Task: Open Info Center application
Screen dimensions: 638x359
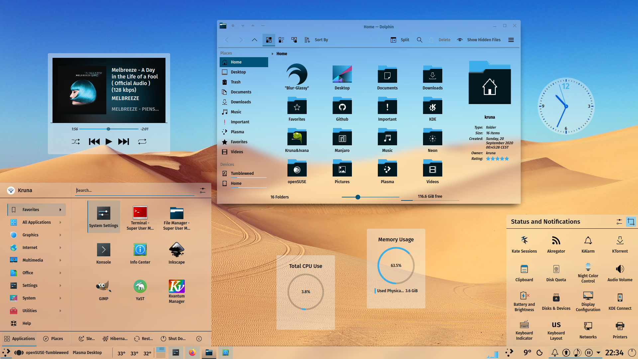Action: 140,253
